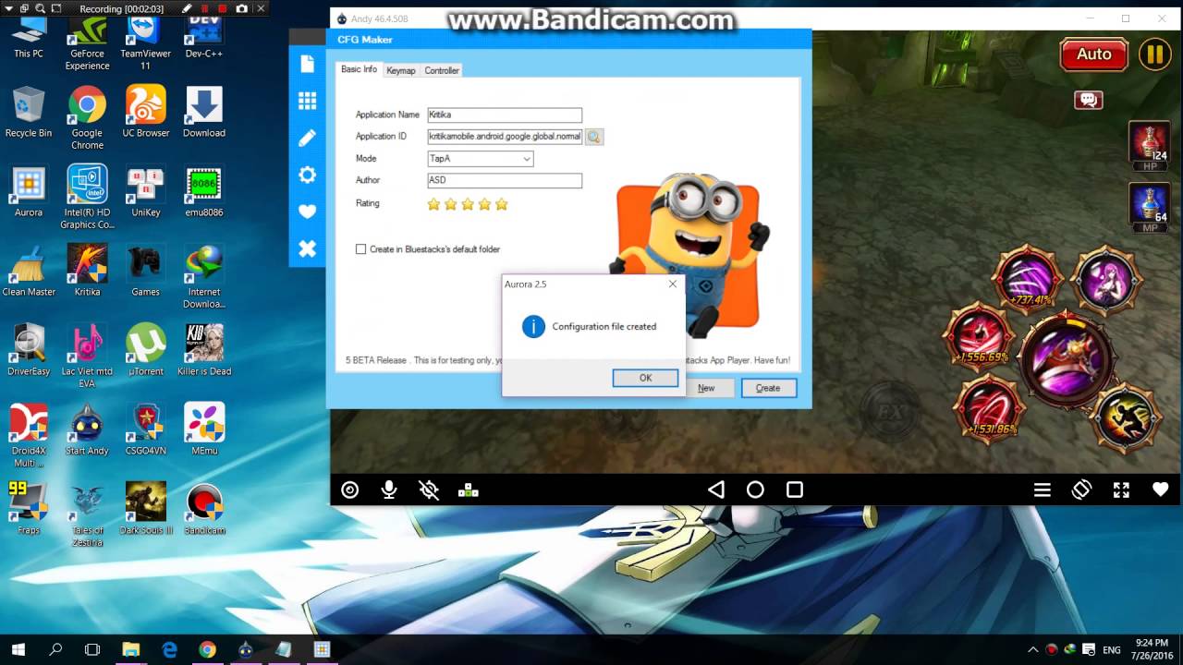
Task: Check Create in Bluestacks's default folder
Action: [361, 249]
